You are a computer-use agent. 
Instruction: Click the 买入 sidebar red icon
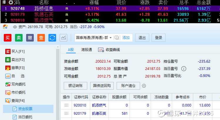8,52
